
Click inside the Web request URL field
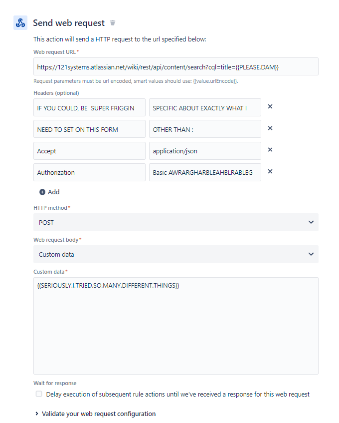[175, 66]
